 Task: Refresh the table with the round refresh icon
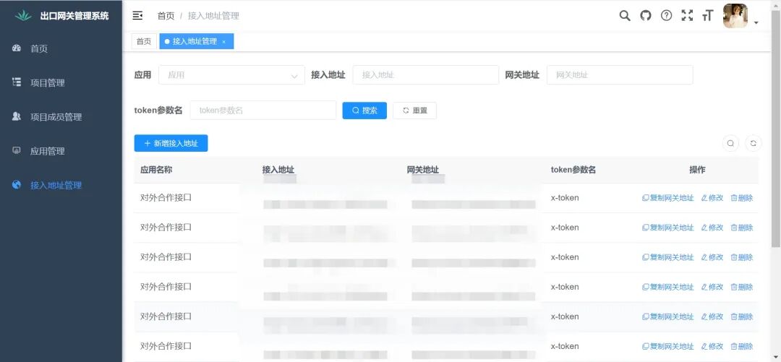753,143
